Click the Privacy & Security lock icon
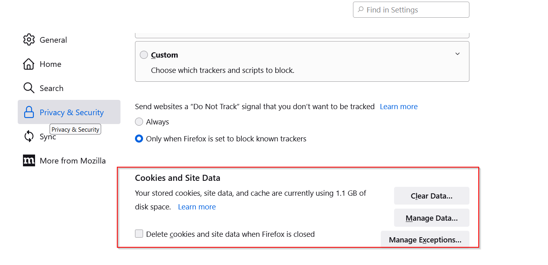Viewport: 548px width, 265px height. click(x=29, y=112)
